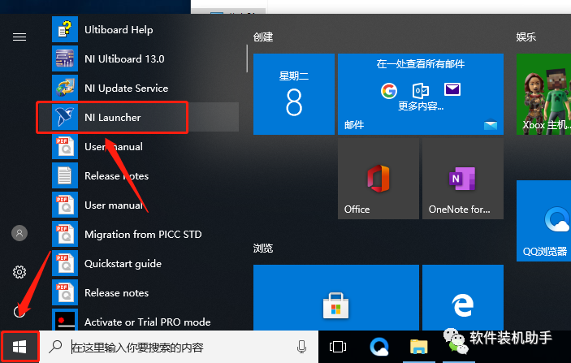Expand the Start menu hamburger button
This screenshot has width=571, height=363.
(x=19, y=37)
